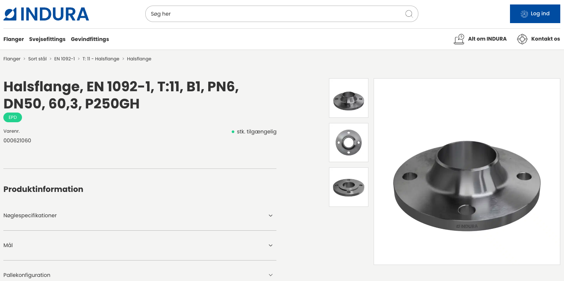
Task: Click the search magnifier icon
Action: coord(409,14)
